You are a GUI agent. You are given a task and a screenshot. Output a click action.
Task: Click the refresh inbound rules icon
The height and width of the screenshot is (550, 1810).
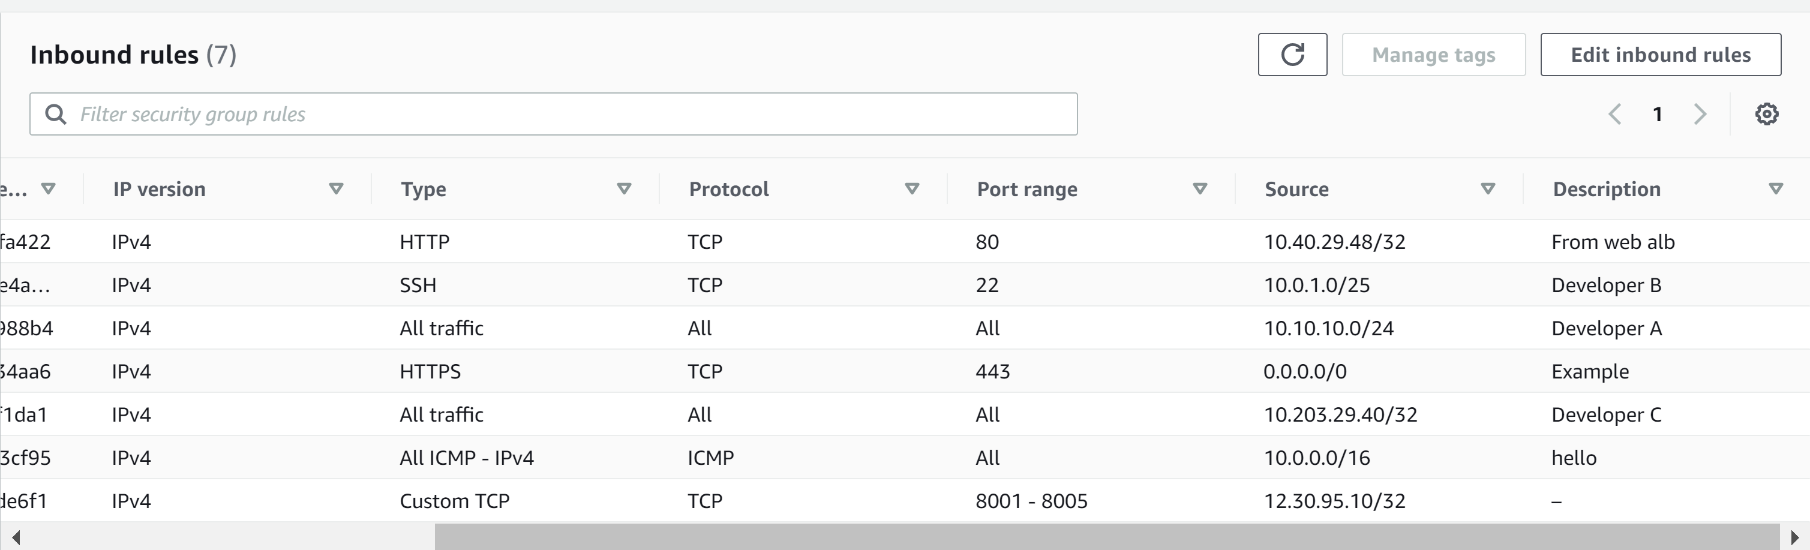tap(1292, 55)
